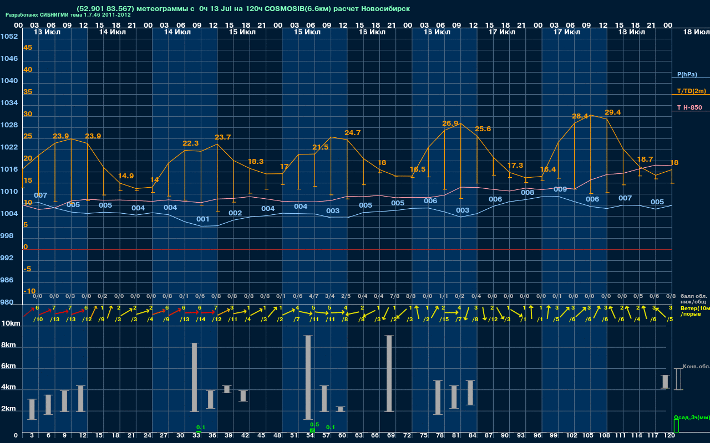Click the 0.5 precipitation amount label

[315, 425]
